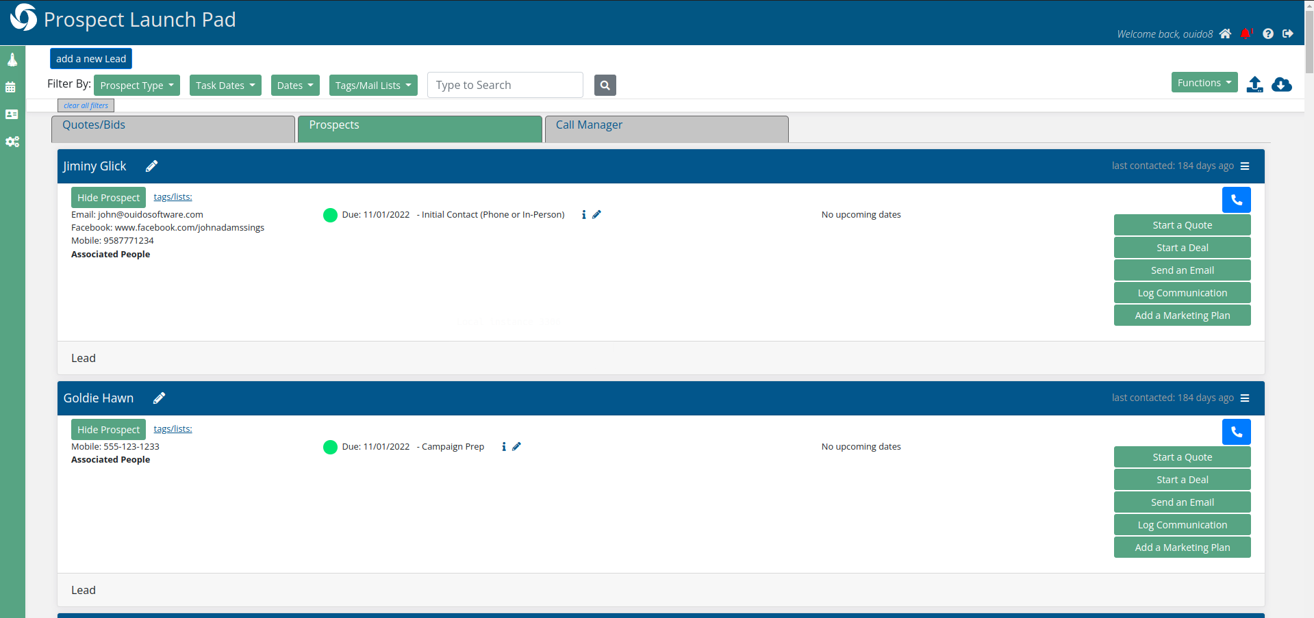The height and width of the screenshot is (618, 1314).
Task: Hide Prospect for Jiminy Glick
Action: click(108, 198)
